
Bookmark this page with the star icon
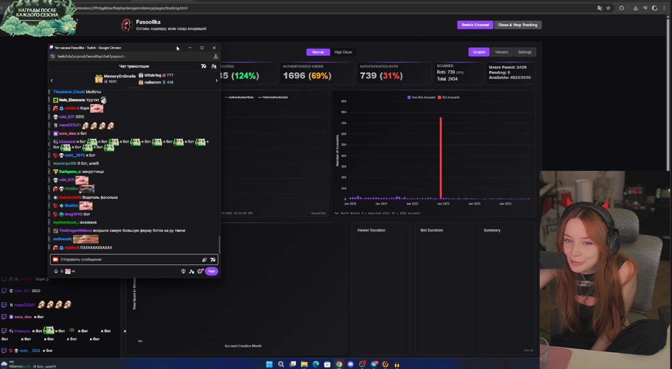tap(608, 8)
